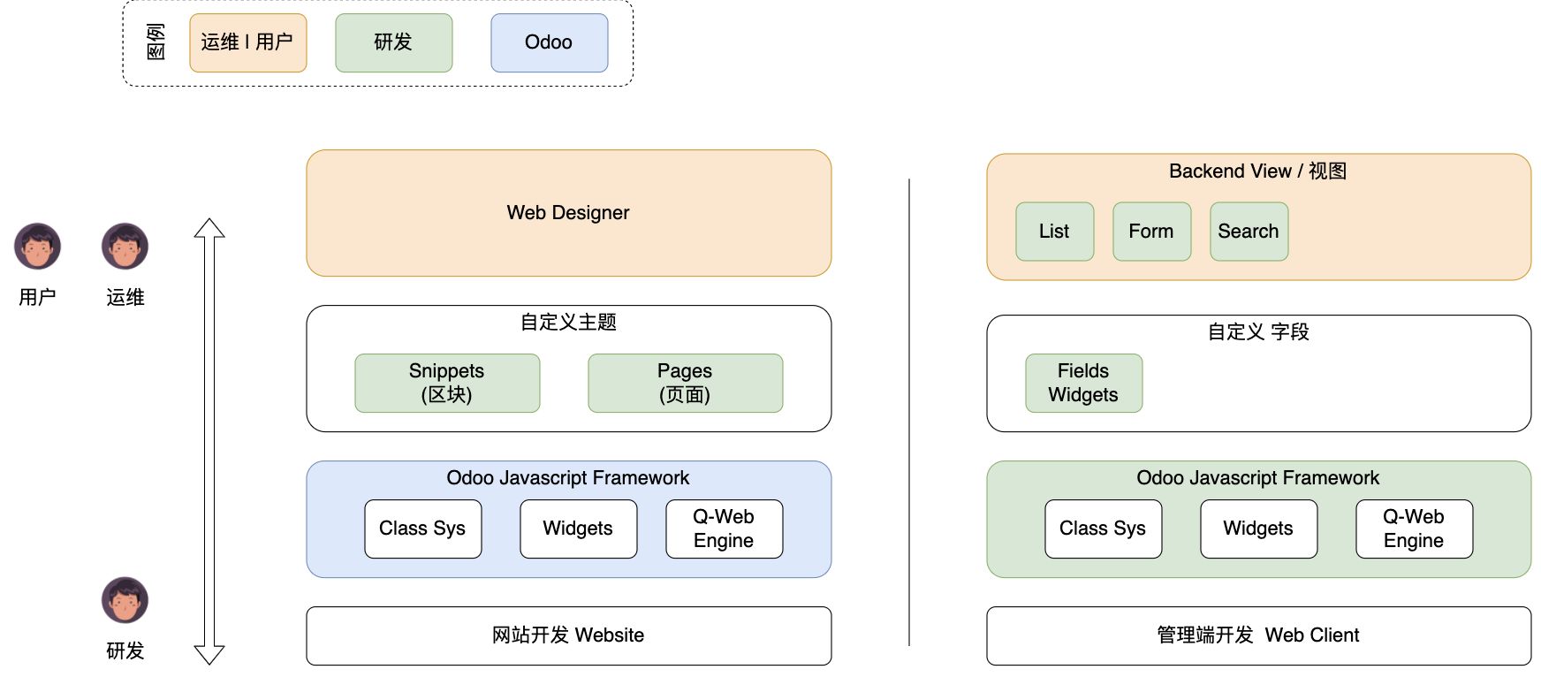Click the Web Designer block
Image resolution: width=1541 pixels, height=677 pixels.
pyautogui.click(x=569, y=213)
